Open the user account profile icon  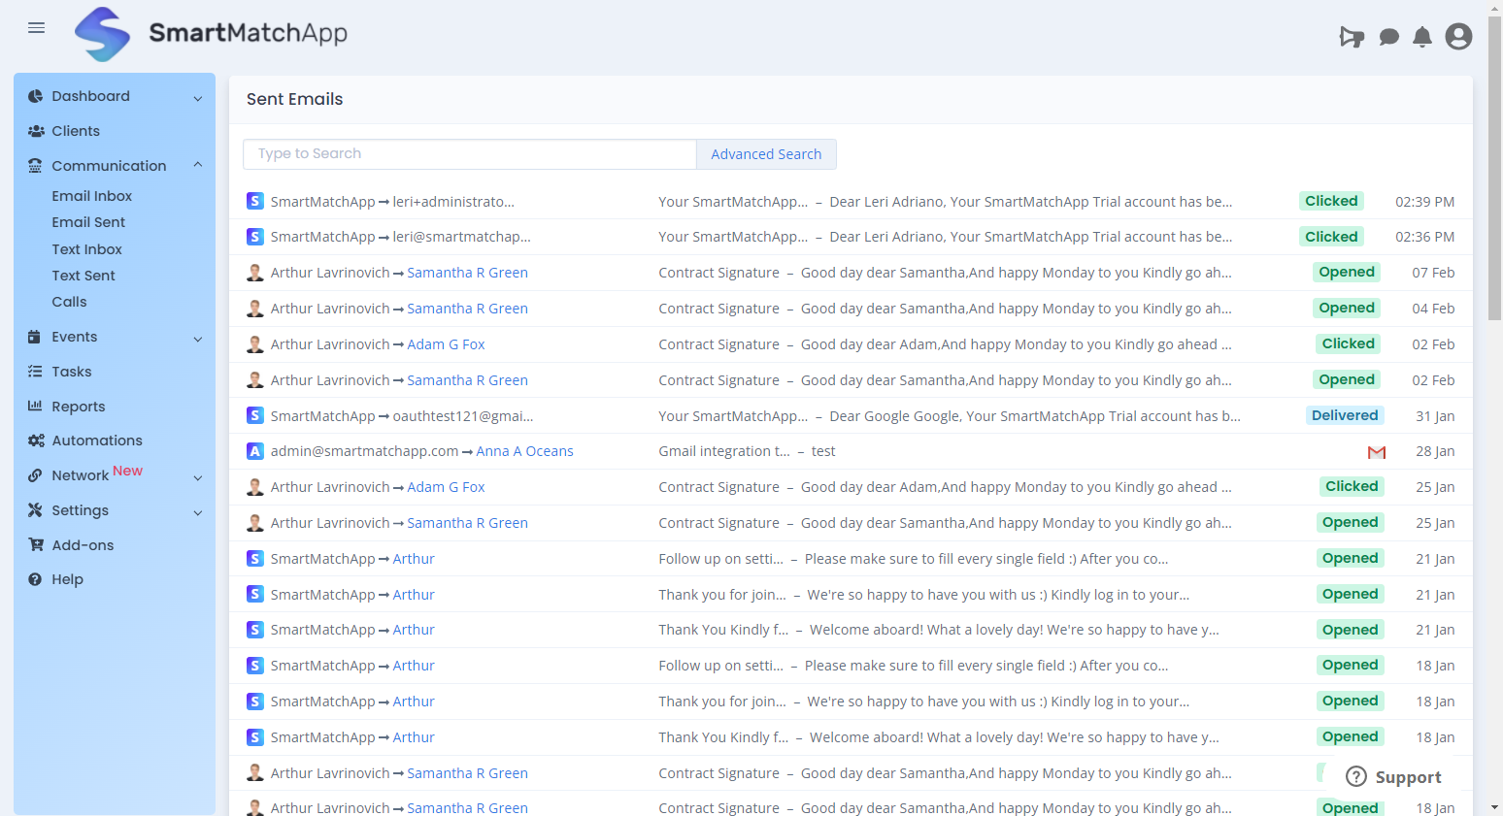pyautogui.click(x=1458, y=37)
